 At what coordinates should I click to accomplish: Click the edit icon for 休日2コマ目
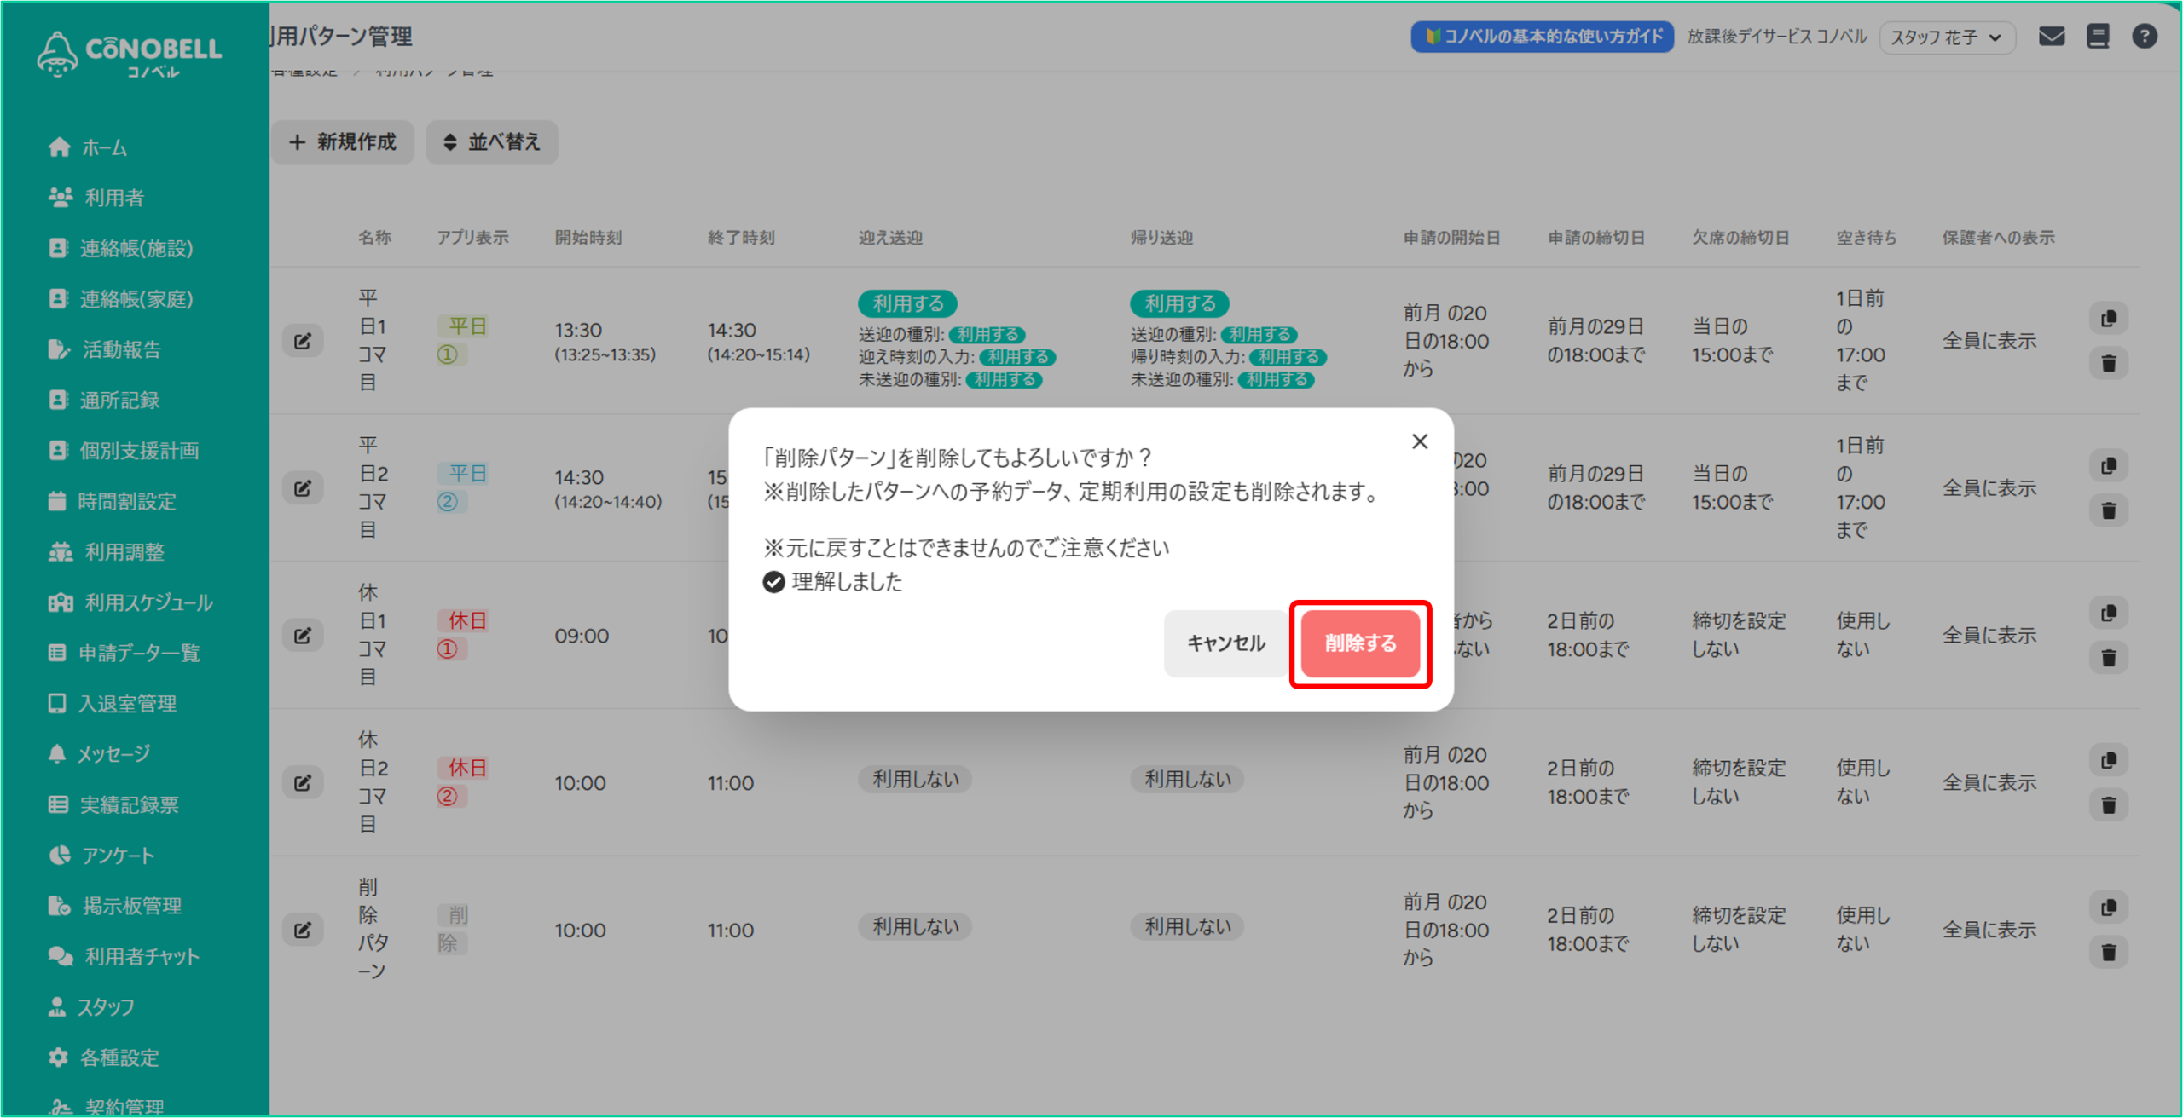click(303, 782)
